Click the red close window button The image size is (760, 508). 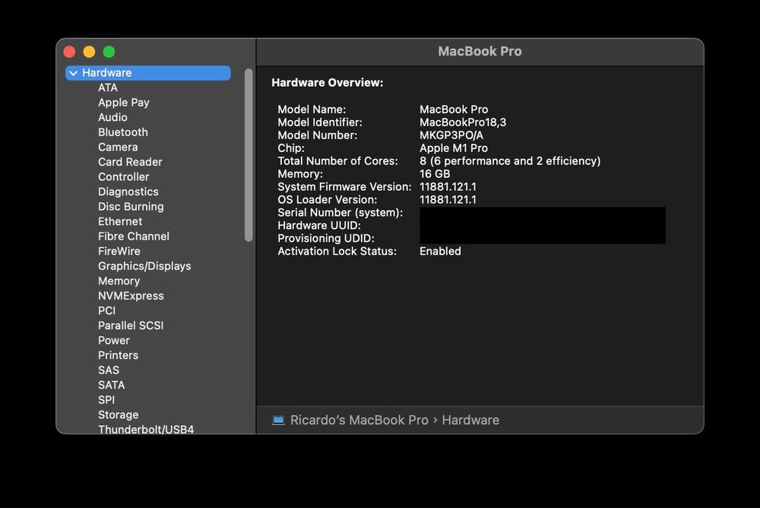click(x=69, y=52)
